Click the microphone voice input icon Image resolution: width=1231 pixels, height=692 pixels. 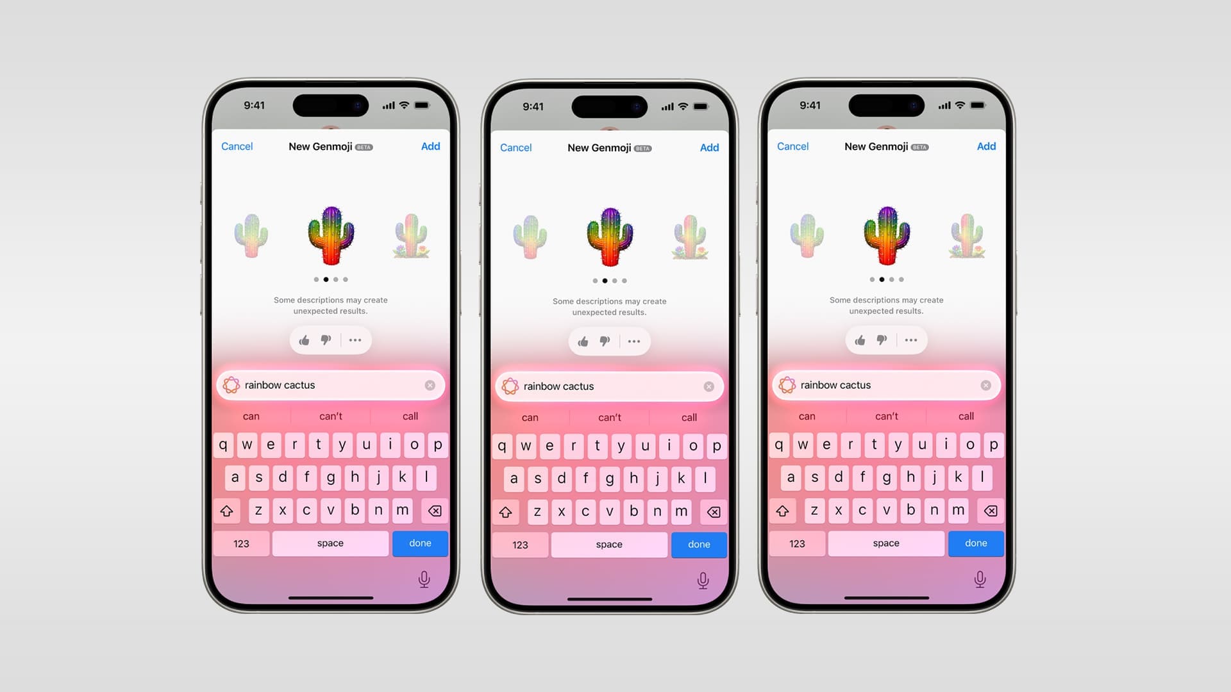click(x=424, y=579)
